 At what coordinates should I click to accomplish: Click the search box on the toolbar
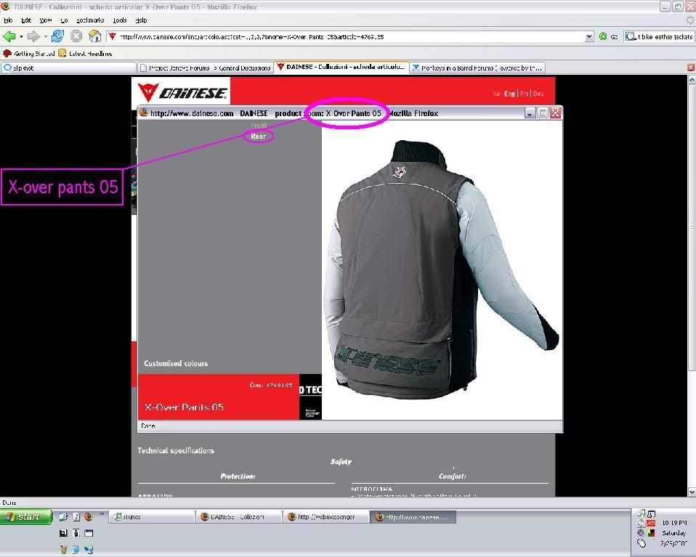coord(665,37)
